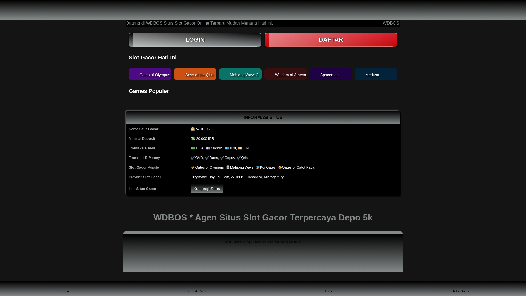Click the banknote icon before BNI
The width and height of the screenshot is (526, 296).
227,148
